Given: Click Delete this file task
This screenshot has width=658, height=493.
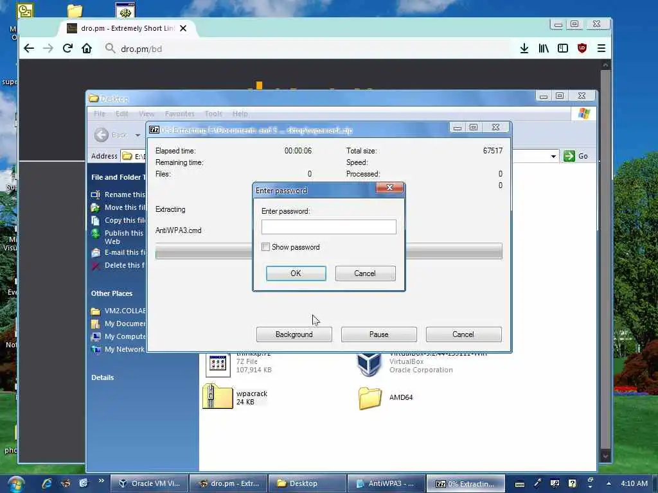Looking at the screenshot, I should point(118,265).
